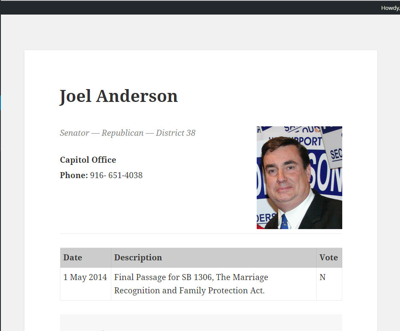Open the Joel Anderson portrait photo

pyautogui.click(x=299, y=178)
